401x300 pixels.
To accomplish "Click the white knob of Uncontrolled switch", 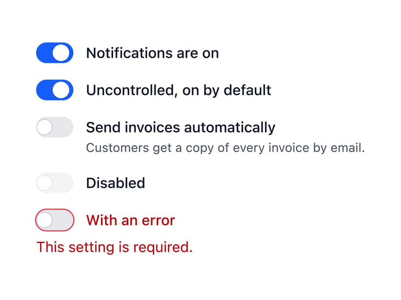I will [61, 90].
